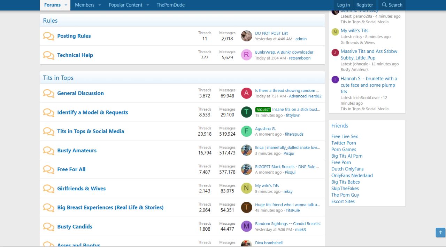Expand the Popular Content dropdown arrow

coord(148,5)
